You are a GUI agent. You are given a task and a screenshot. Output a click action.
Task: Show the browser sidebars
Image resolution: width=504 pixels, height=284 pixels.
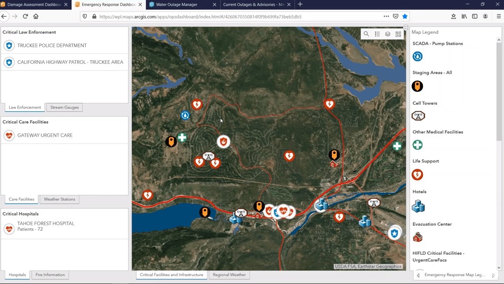tap(475, 17)
